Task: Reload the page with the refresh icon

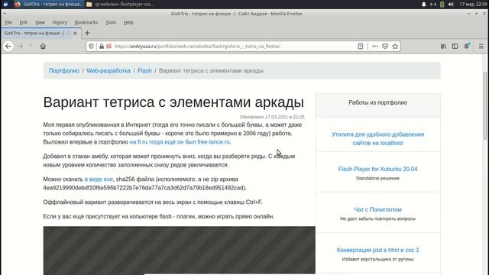Action: pos(31,46)
